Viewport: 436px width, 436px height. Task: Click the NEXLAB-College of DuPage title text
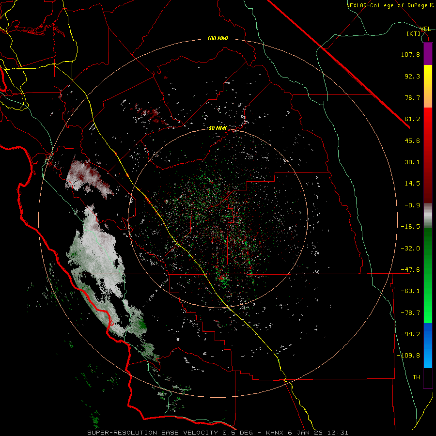(x=389, y=5)
